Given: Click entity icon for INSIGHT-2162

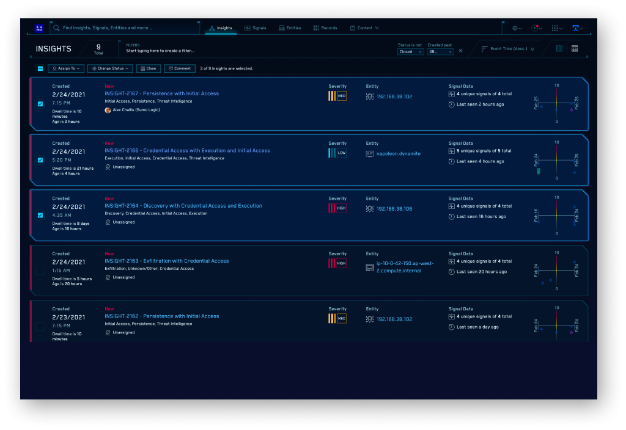Looking at the screenshot, I should pos(370,319).
